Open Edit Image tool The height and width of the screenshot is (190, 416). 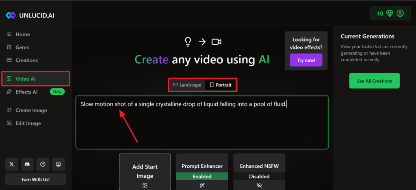(x=24, y=123)
